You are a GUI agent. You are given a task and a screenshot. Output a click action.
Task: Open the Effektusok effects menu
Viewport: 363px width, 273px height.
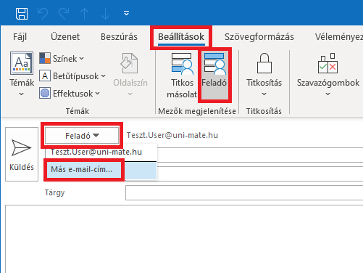70,94
